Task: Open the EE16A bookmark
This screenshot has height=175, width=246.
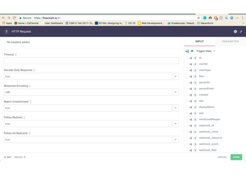Action: (109, 23)
